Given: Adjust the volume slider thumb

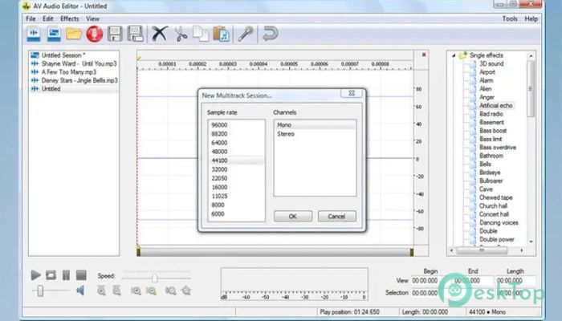Looking at the screenshot, I should click(x=40, y=291).
